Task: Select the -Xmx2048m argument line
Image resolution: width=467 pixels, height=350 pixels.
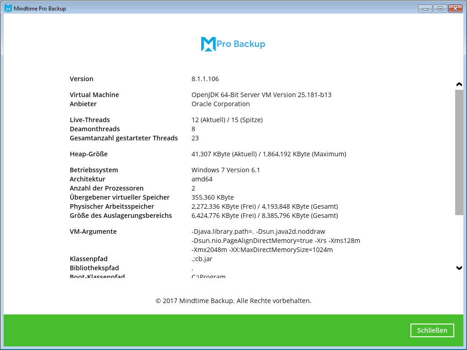Action: (262, 250)
